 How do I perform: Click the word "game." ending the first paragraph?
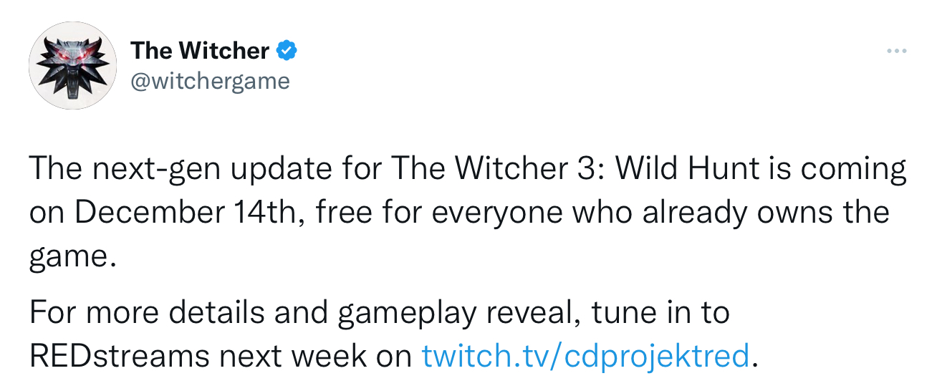tap(72, 256)
